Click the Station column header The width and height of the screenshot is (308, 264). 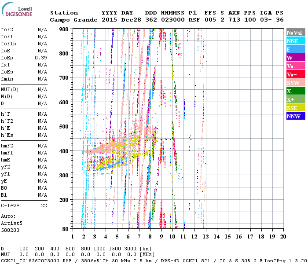[64, 13]
